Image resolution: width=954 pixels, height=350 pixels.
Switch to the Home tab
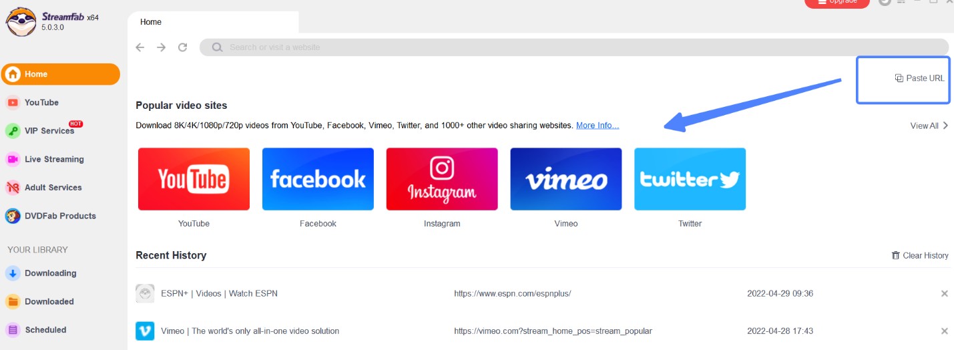pos(212,22)
